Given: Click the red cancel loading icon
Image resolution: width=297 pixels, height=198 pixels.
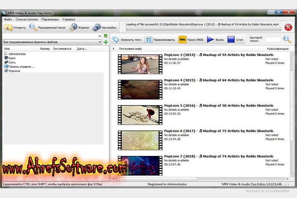Looking at the screenshot, I should point(288,28).
